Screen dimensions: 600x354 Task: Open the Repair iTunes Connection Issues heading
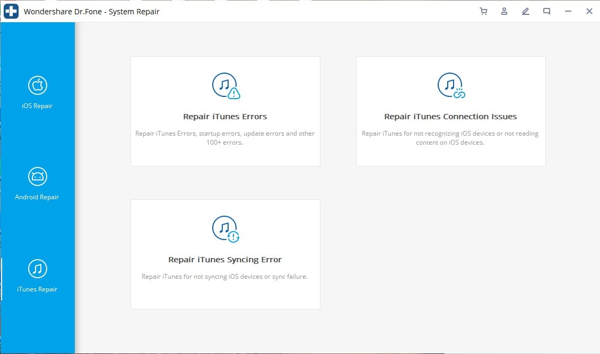point(450,117)
